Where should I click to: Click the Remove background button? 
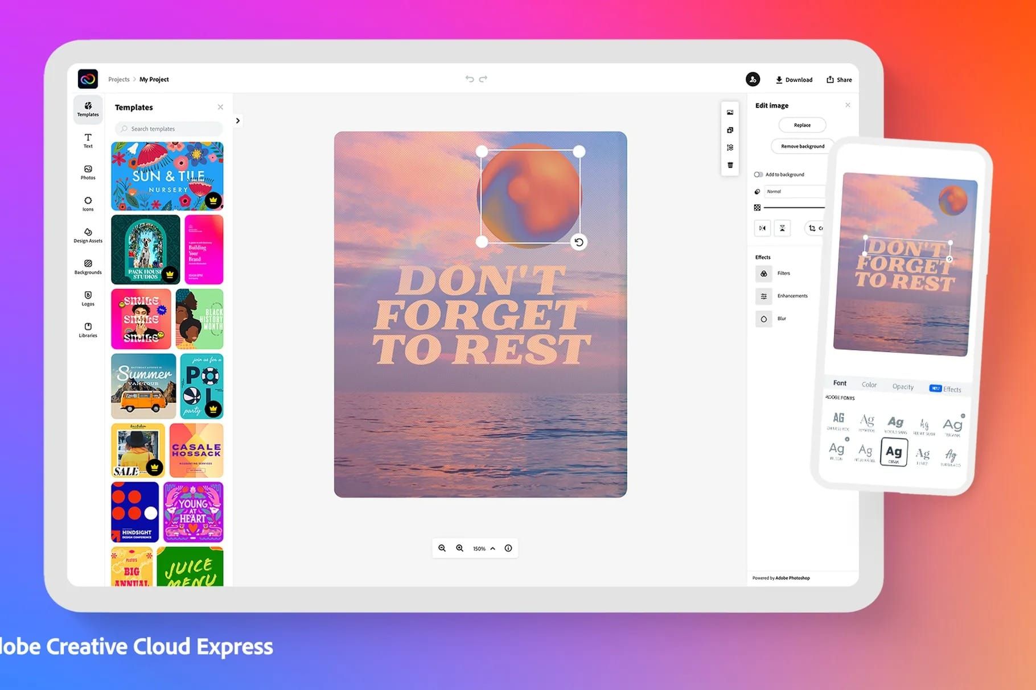pyautogui.click(x=801, y=146)
